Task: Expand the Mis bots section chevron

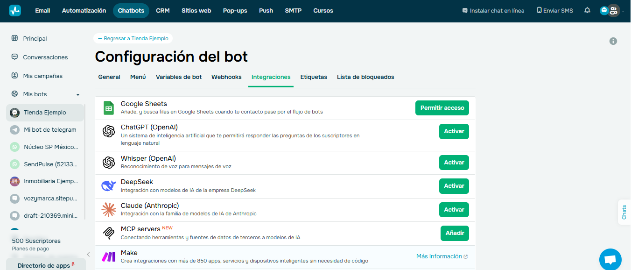Action: pyautogui.click(x=78, y=94)
